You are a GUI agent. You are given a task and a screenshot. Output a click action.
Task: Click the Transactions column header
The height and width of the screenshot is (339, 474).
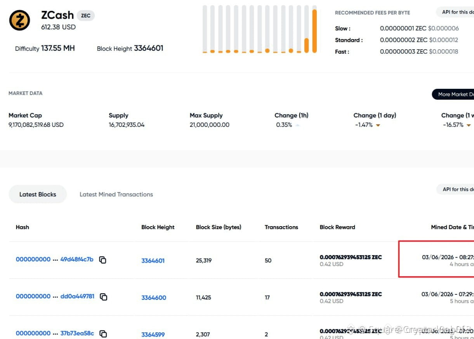pos(281,227)
